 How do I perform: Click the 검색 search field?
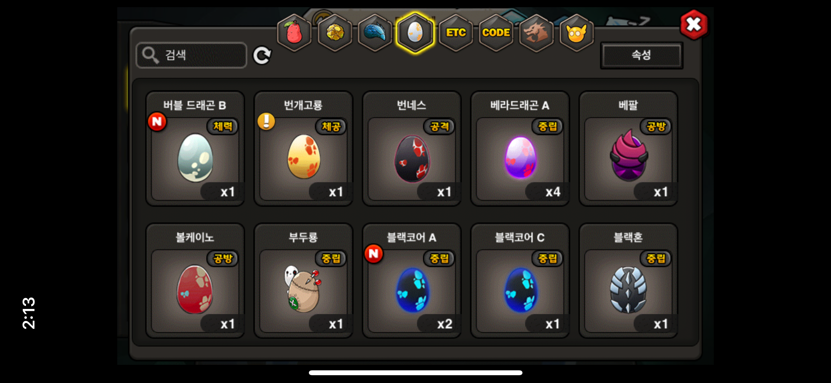tap(191, 55)
